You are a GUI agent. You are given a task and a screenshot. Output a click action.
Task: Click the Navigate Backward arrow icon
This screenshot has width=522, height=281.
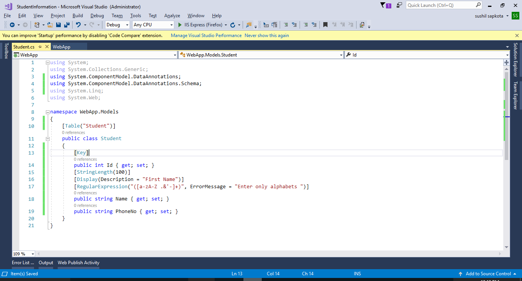(x=12, y=24)
